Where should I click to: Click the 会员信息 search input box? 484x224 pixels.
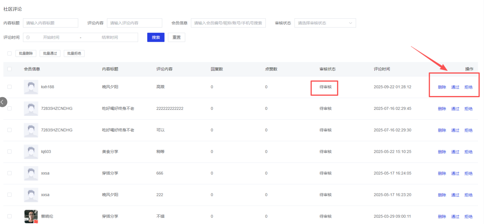[228, 23]
